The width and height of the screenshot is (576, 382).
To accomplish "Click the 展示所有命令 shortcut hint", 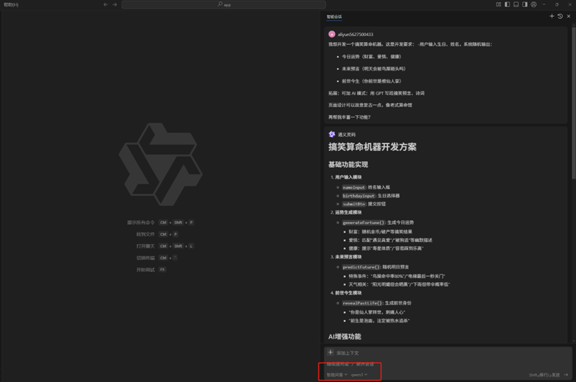I will tap(160, 223).
